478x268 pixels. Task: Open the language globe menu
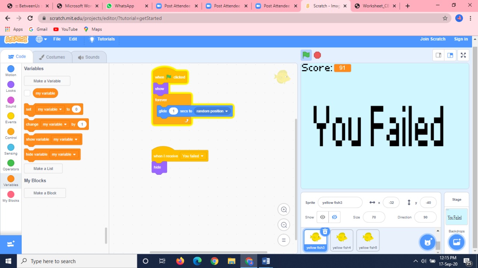41,39
